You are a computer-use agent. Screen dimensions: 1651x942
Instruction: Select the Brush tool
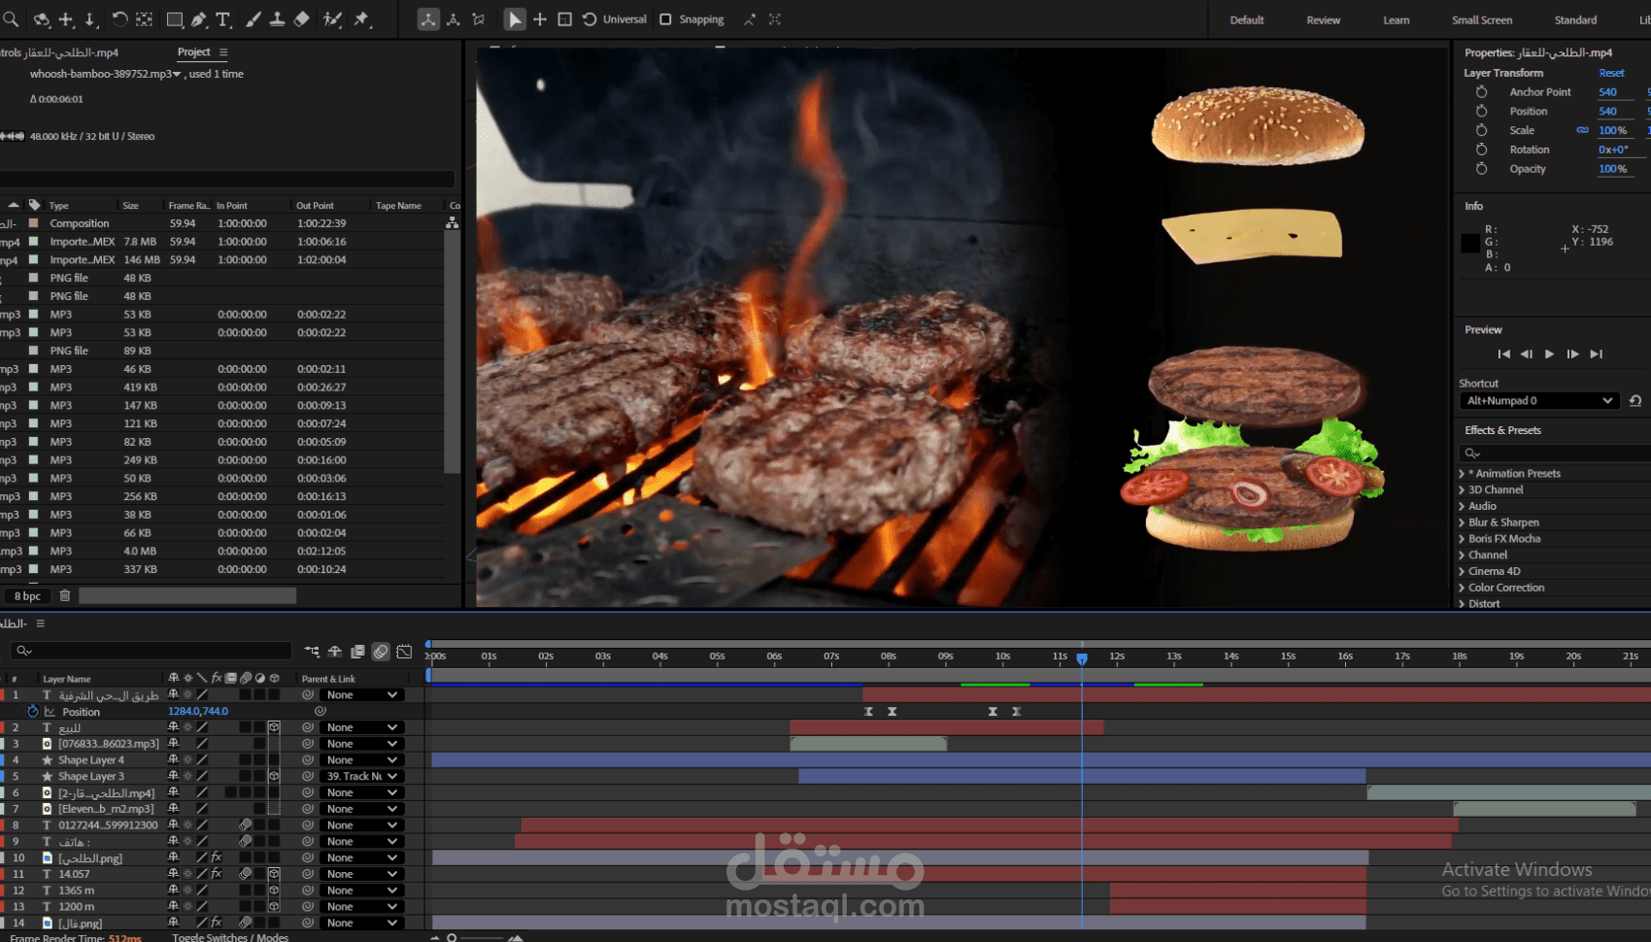[253, 19]
